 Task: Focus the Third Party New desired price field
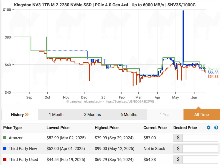tap(200, 149)
